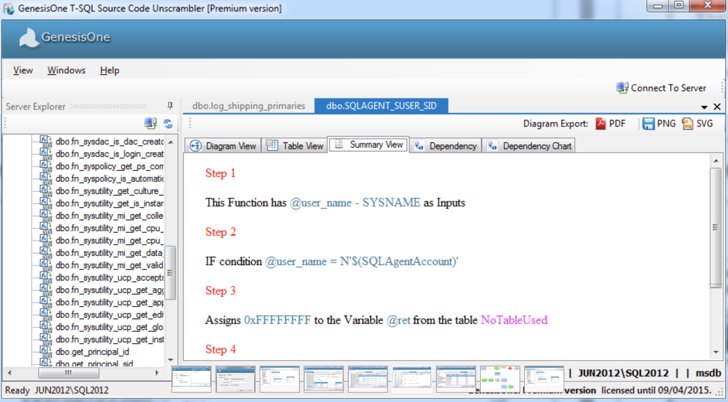Click the function icon beside dbo.get_principal_id
This screenshot has width=728, height=402.
tap(46, 351)
